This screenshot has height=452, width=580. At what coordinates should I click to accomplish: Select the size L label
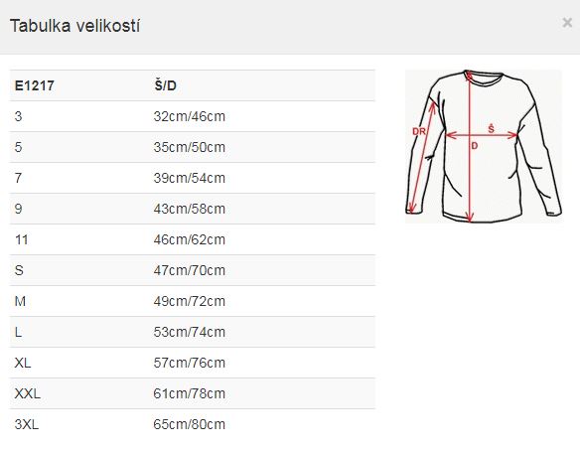click(x=18, y=332)
